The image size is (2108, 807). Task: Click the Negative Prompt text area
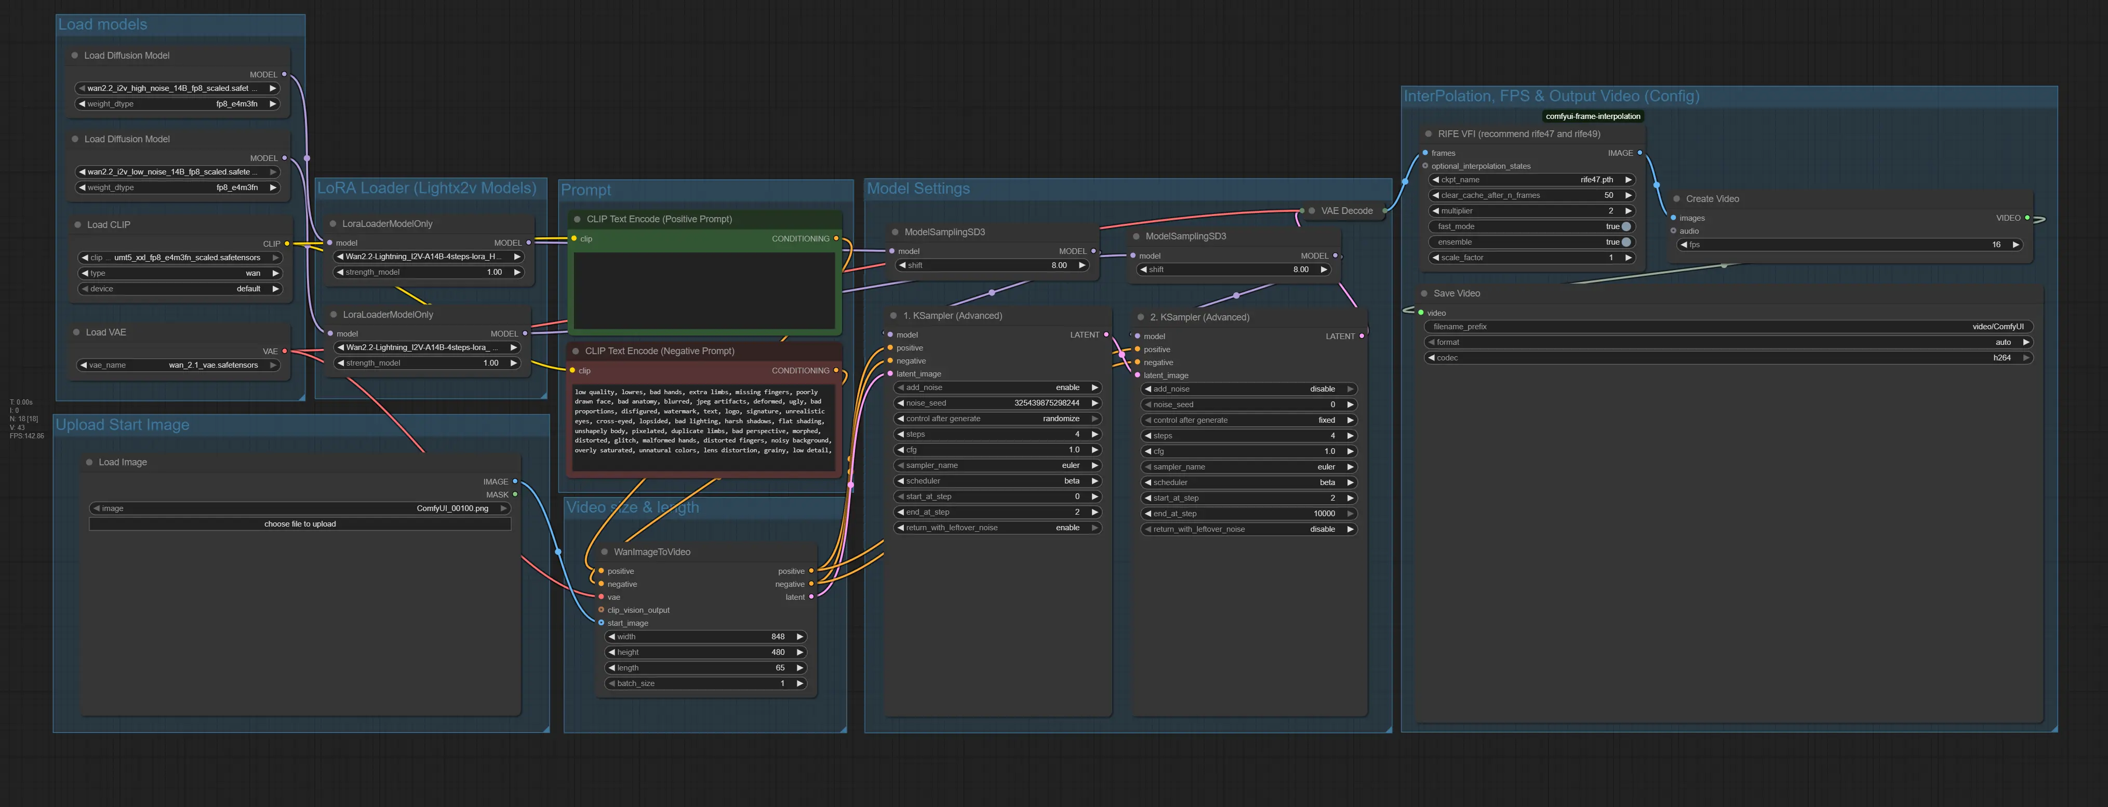click(704, 428)
